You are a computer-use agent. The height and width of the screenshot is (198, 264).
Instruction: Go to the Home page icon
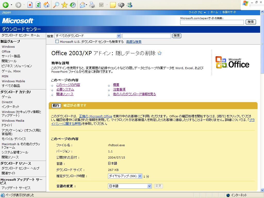[x=46, y=5]
